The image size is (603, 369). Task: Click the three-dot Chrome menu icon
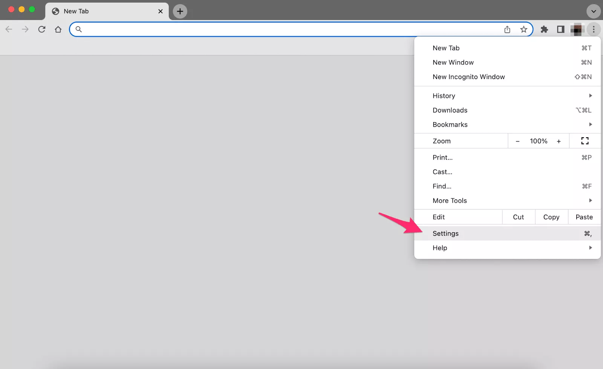pyautogui.click(x=594, y=29)
